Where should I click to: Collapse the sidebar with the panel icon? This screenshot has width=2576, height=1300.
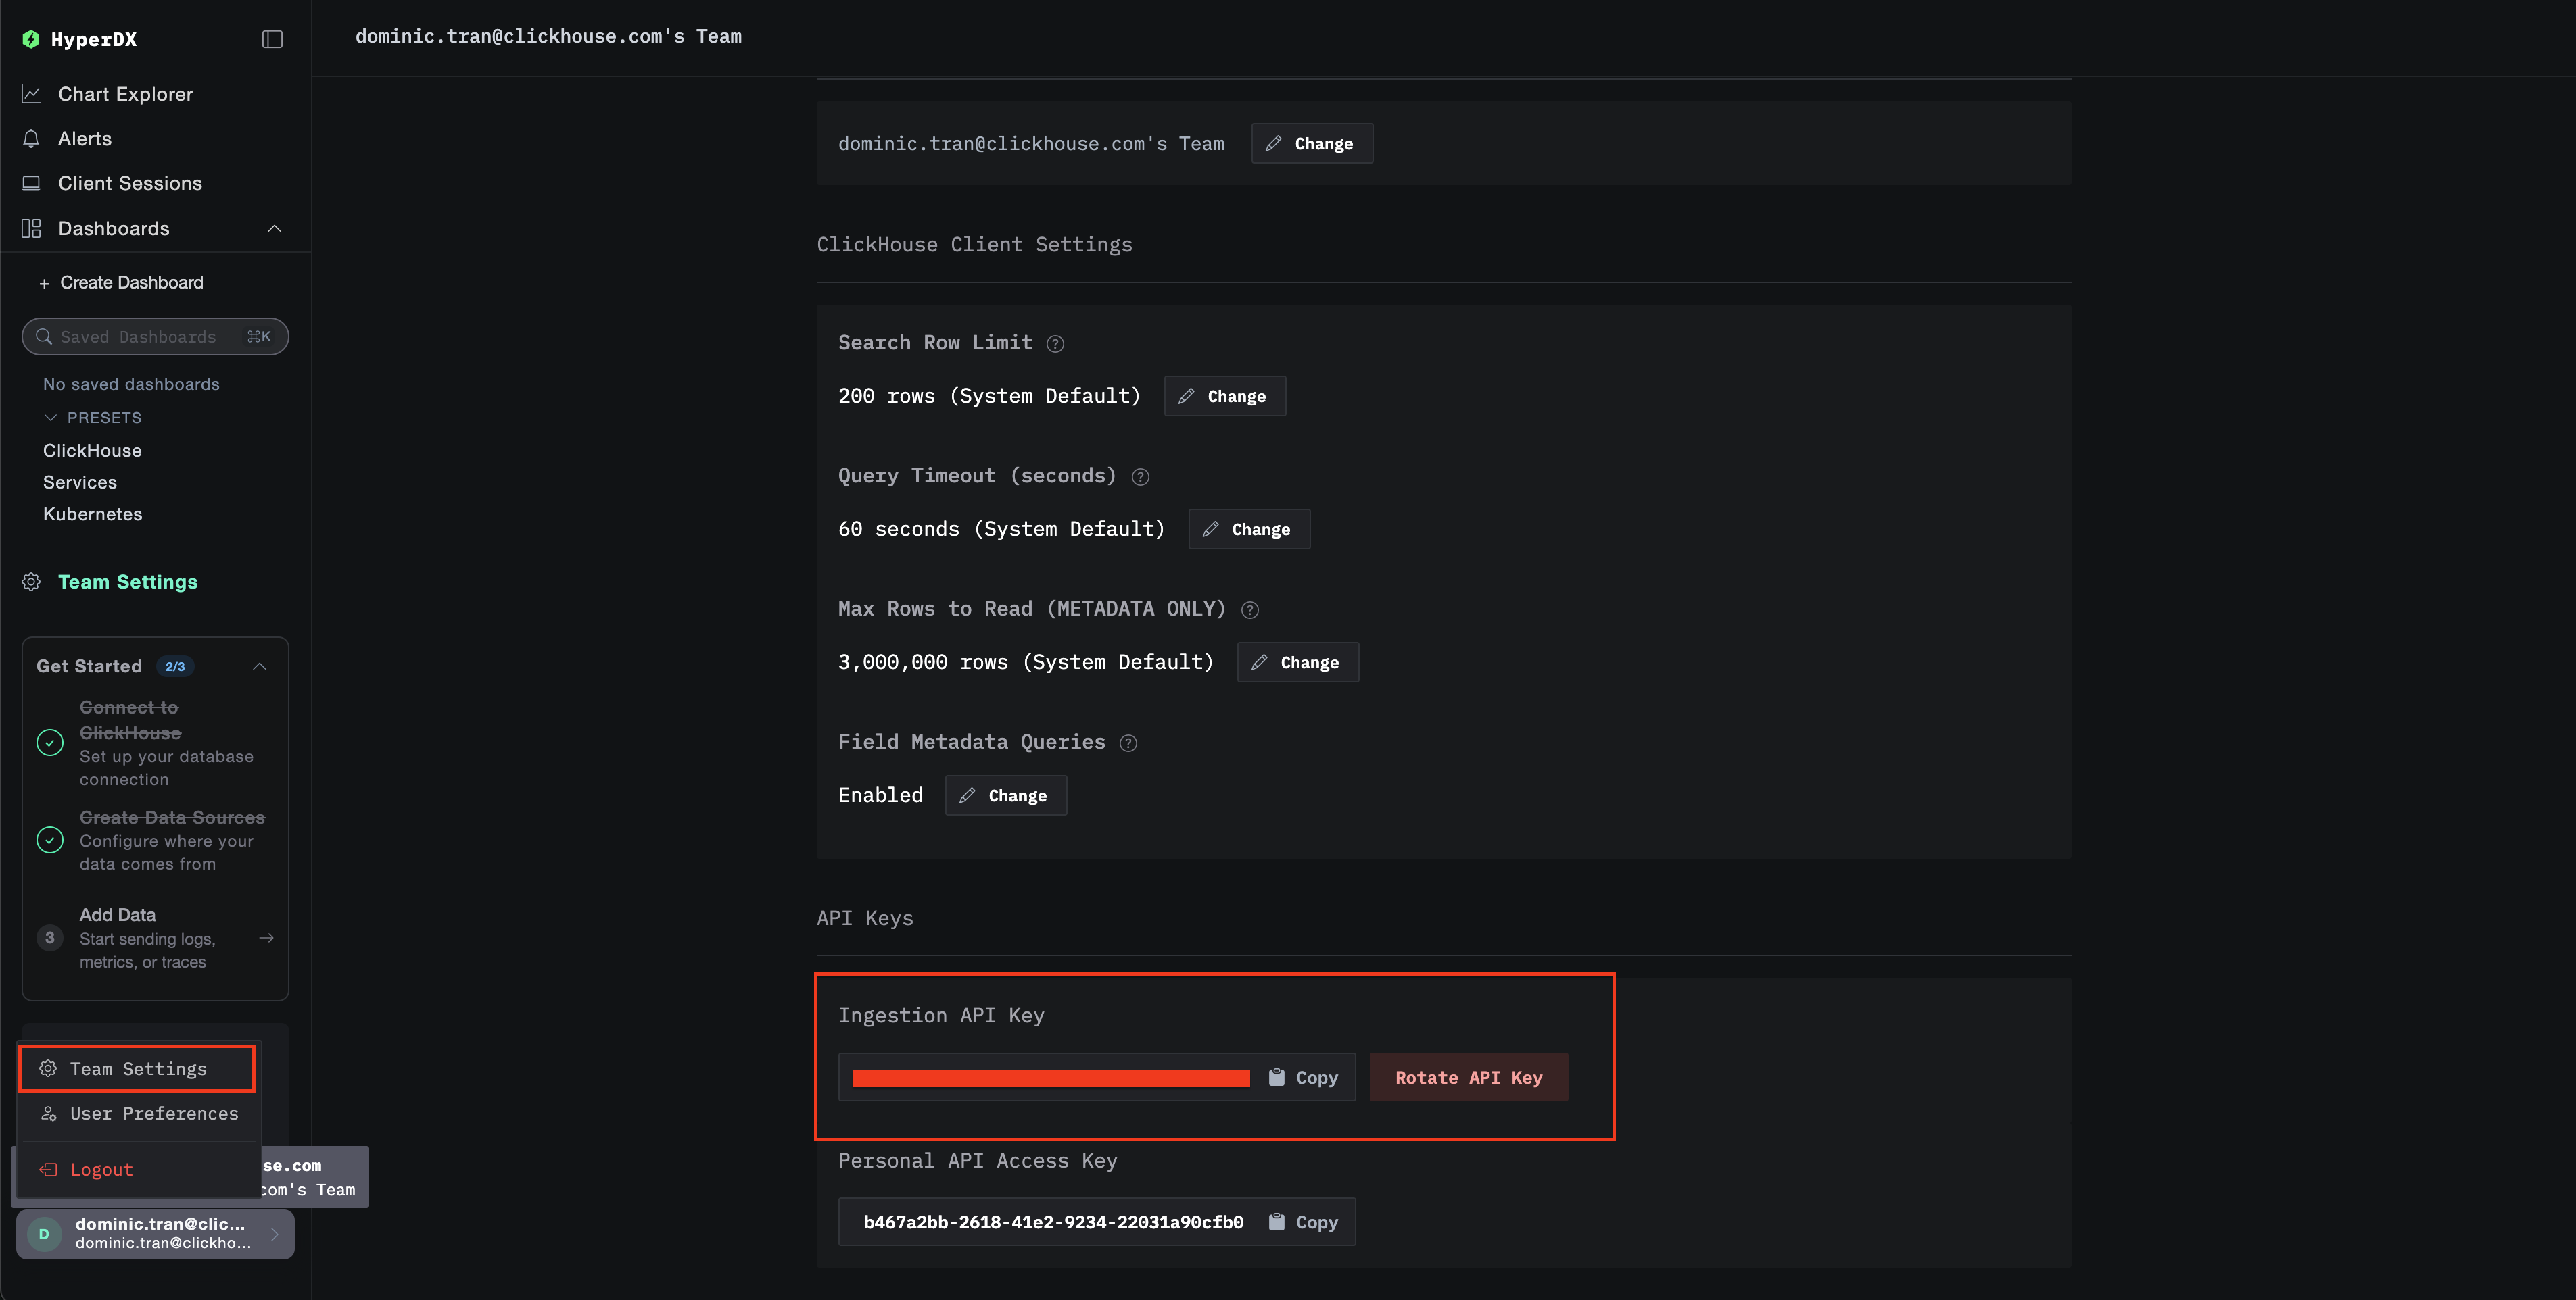click(x=272, y=39)
